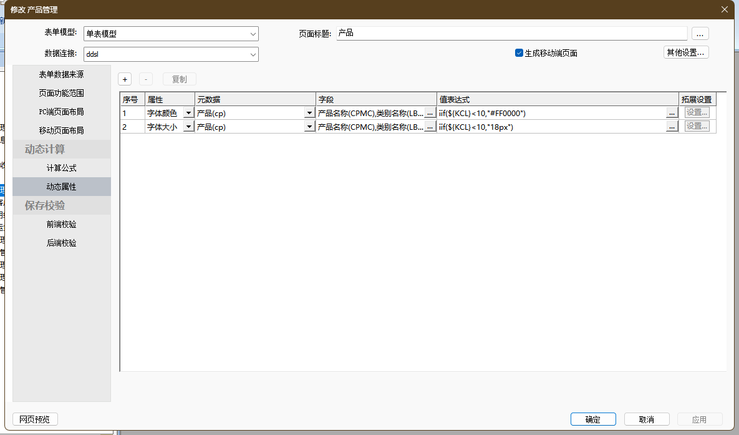739x435 pixels.
Task: Open field picker ellipsis in row 1
Action: 430,113
